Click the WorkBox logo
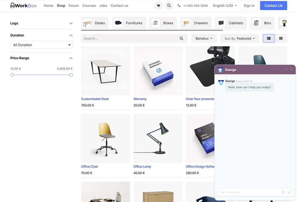 23,5
